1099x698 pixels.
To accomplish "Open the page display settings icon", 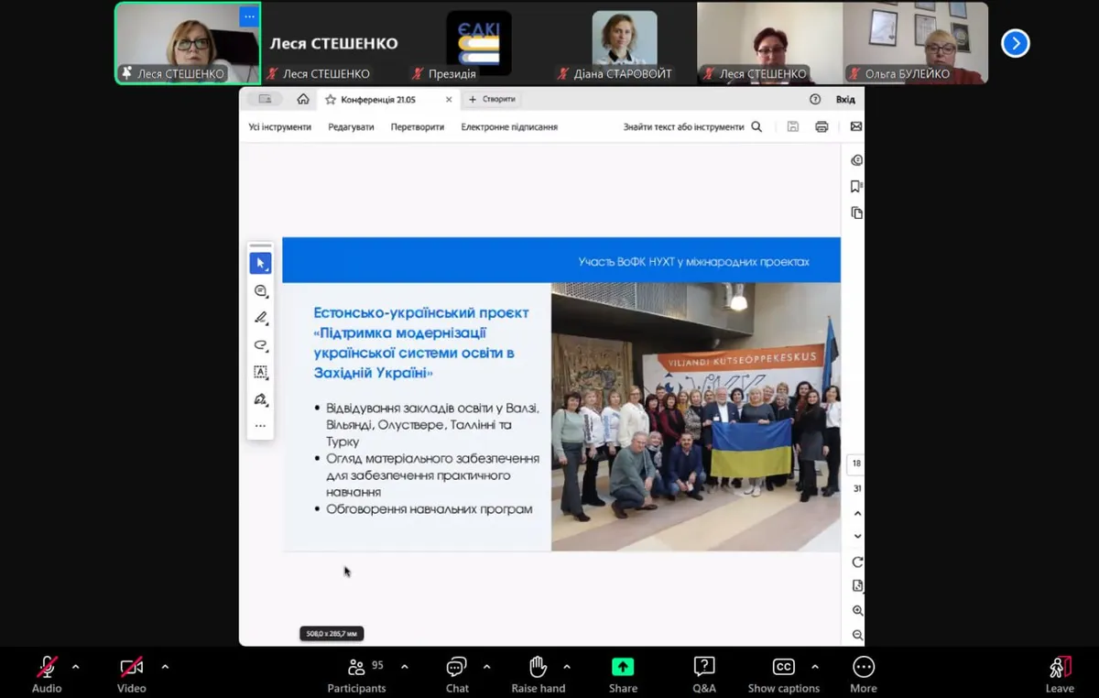I will click(x=857, y=585).
